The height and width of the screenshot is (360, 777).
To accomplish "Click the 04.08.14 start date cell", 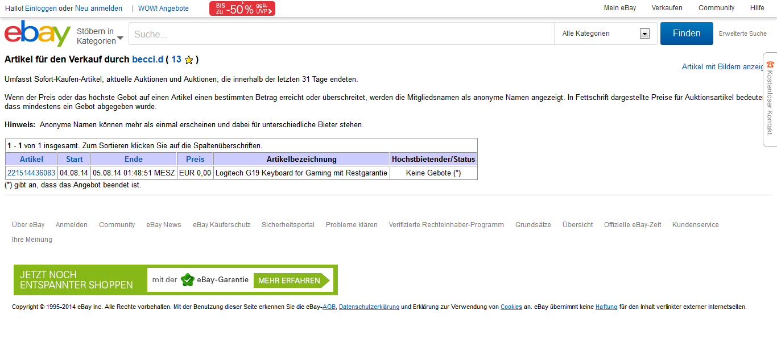I will tap(74, 173).
